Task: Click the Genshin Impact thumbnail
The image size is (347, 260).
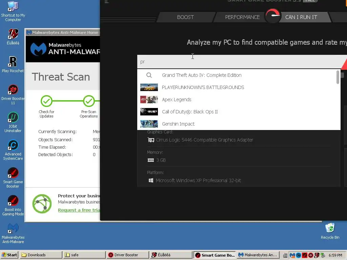Action: tap(149, 124)
